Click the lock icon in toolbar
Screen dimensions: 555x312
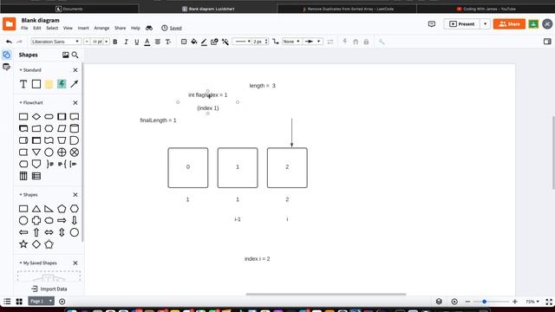pos(366,42)
